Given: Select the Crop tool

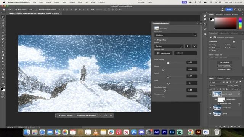Looking at the screenshot, I should tap(3, 29).
